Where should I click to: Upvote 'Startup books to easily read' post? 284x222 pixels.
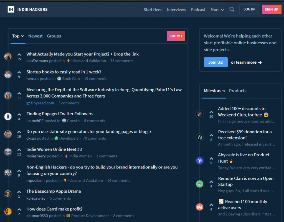19,72
